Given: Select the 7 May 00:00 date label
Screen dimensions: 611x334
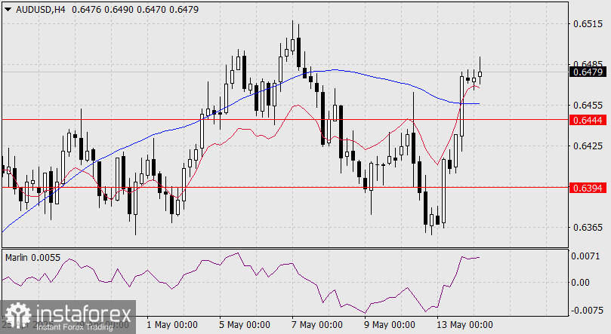Looking at the screenshot, I should tap(316, 325).
